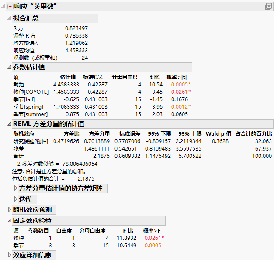Click the 概率>F column header
The width and height of the screenshot is (274, 260).
coord(152,231)
